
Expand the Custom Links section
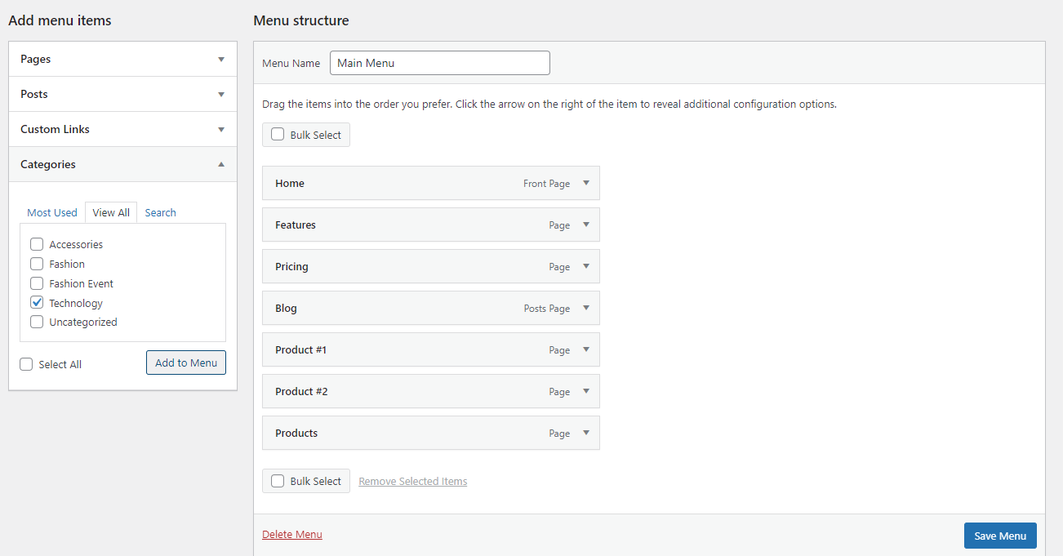tap(122, 129)
